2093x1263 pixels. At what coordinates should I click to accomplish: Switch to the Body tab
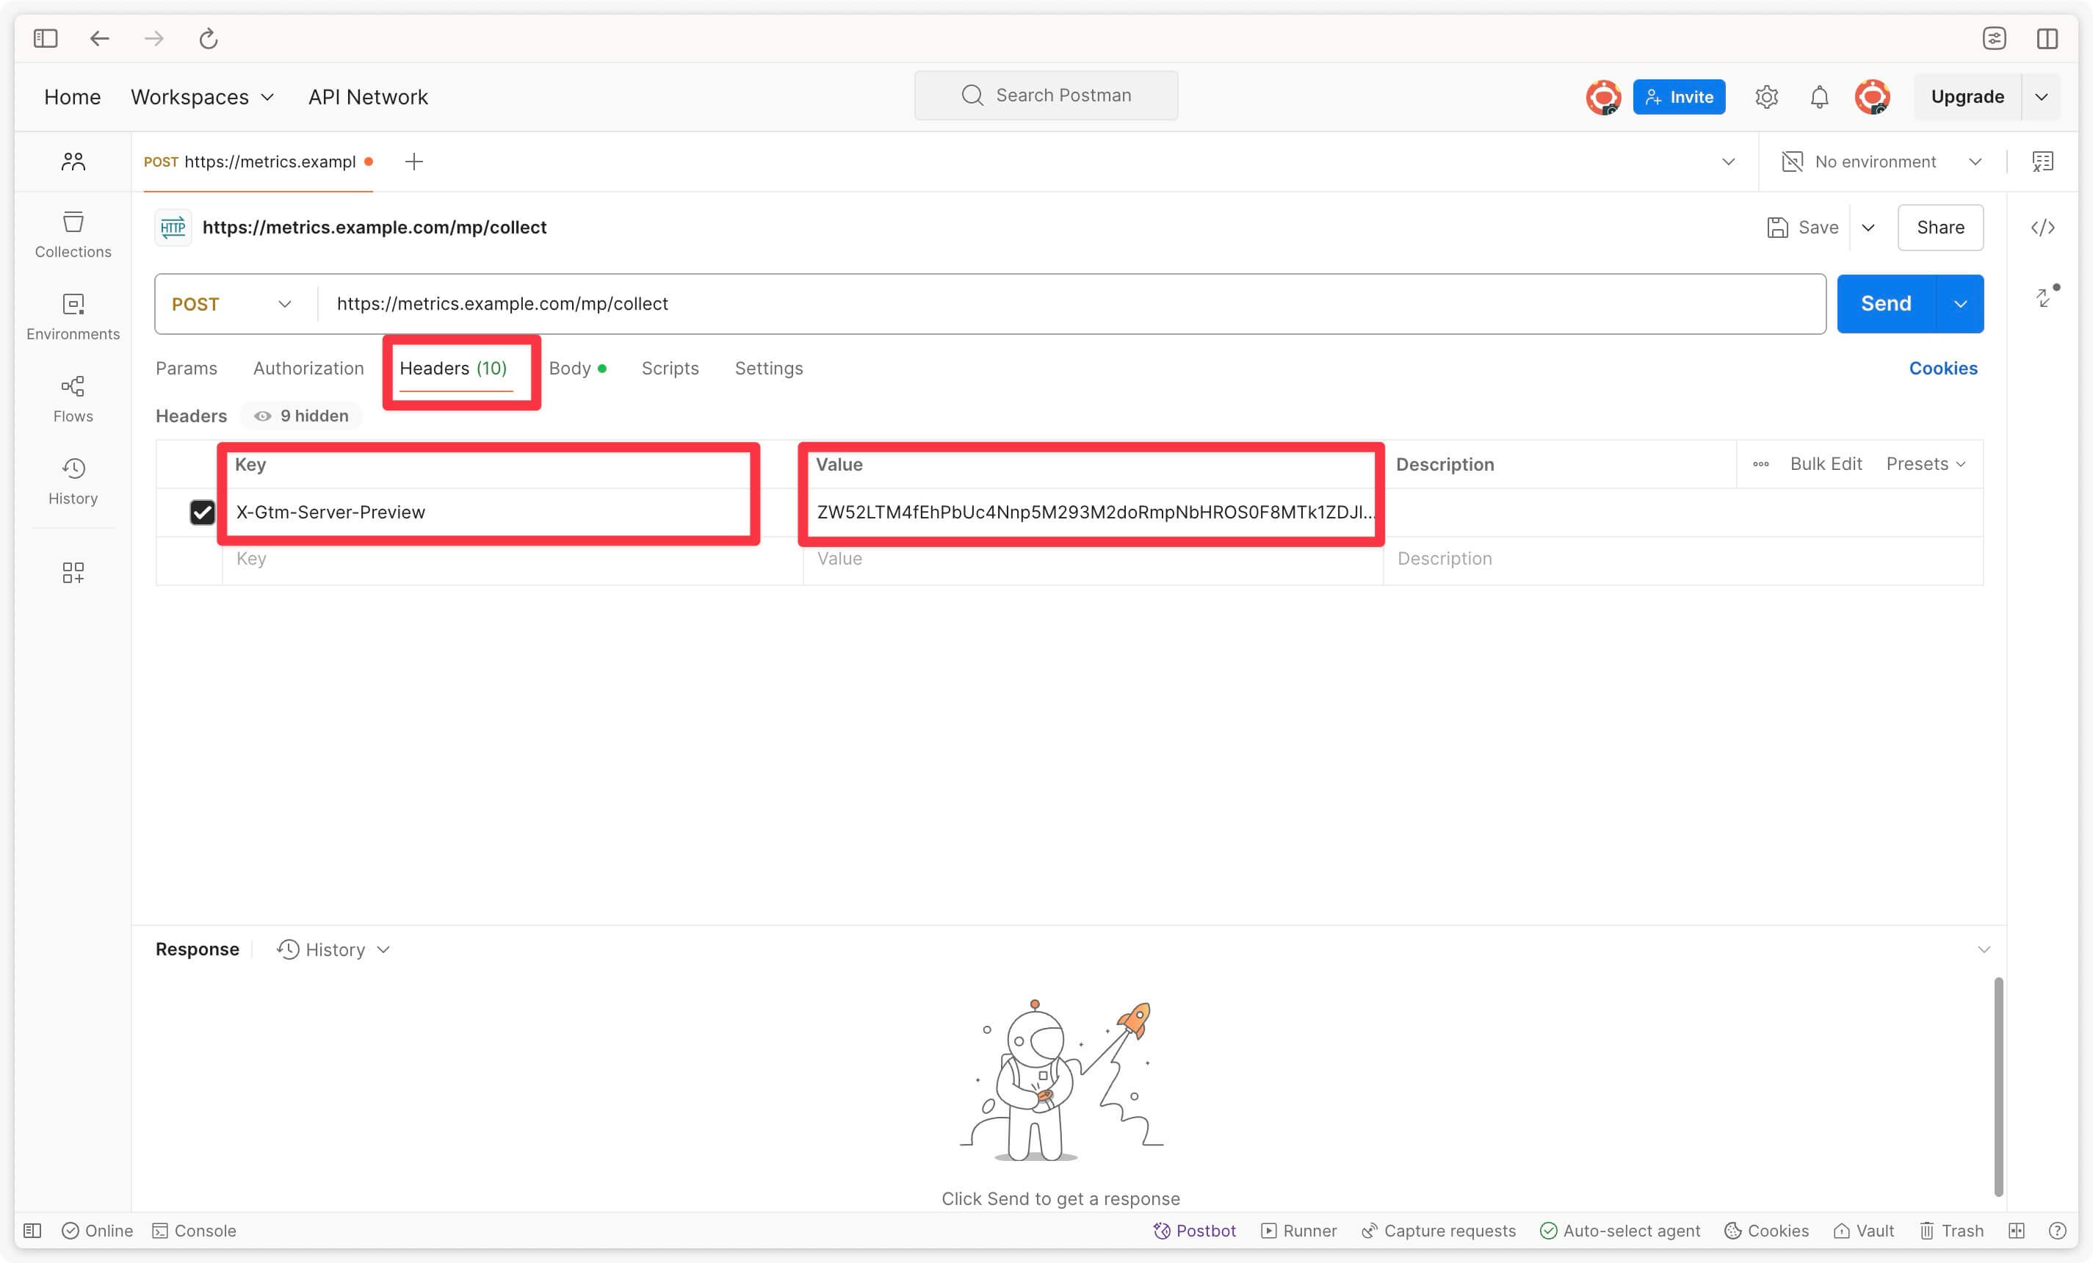[578, 368]
